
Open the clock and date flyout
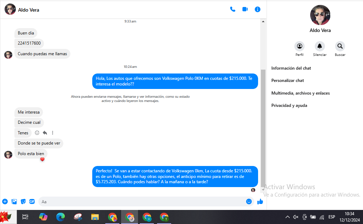350,217
